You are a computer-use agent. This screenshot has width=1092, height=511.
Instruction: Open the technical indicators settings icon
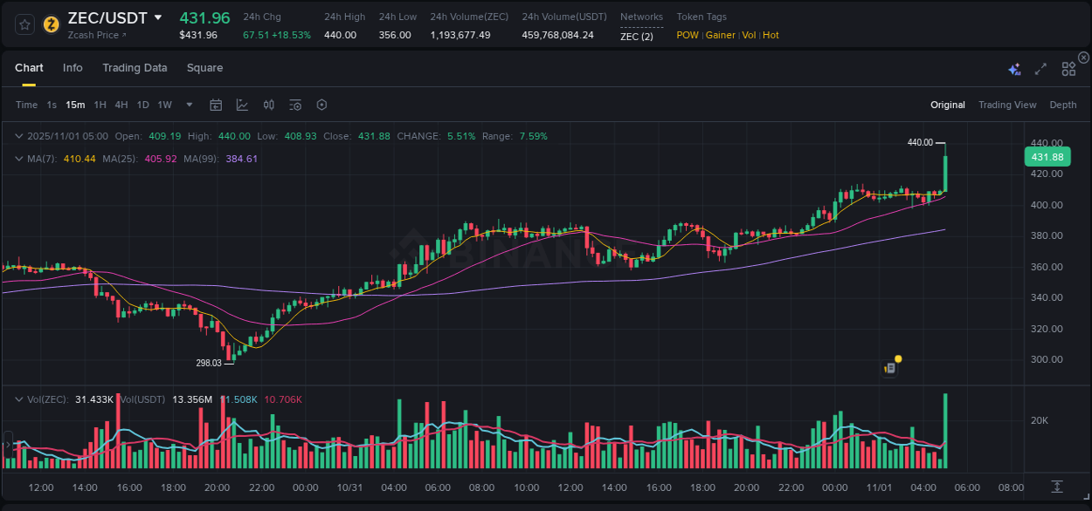pyautogui.click(x=294, y=105)
